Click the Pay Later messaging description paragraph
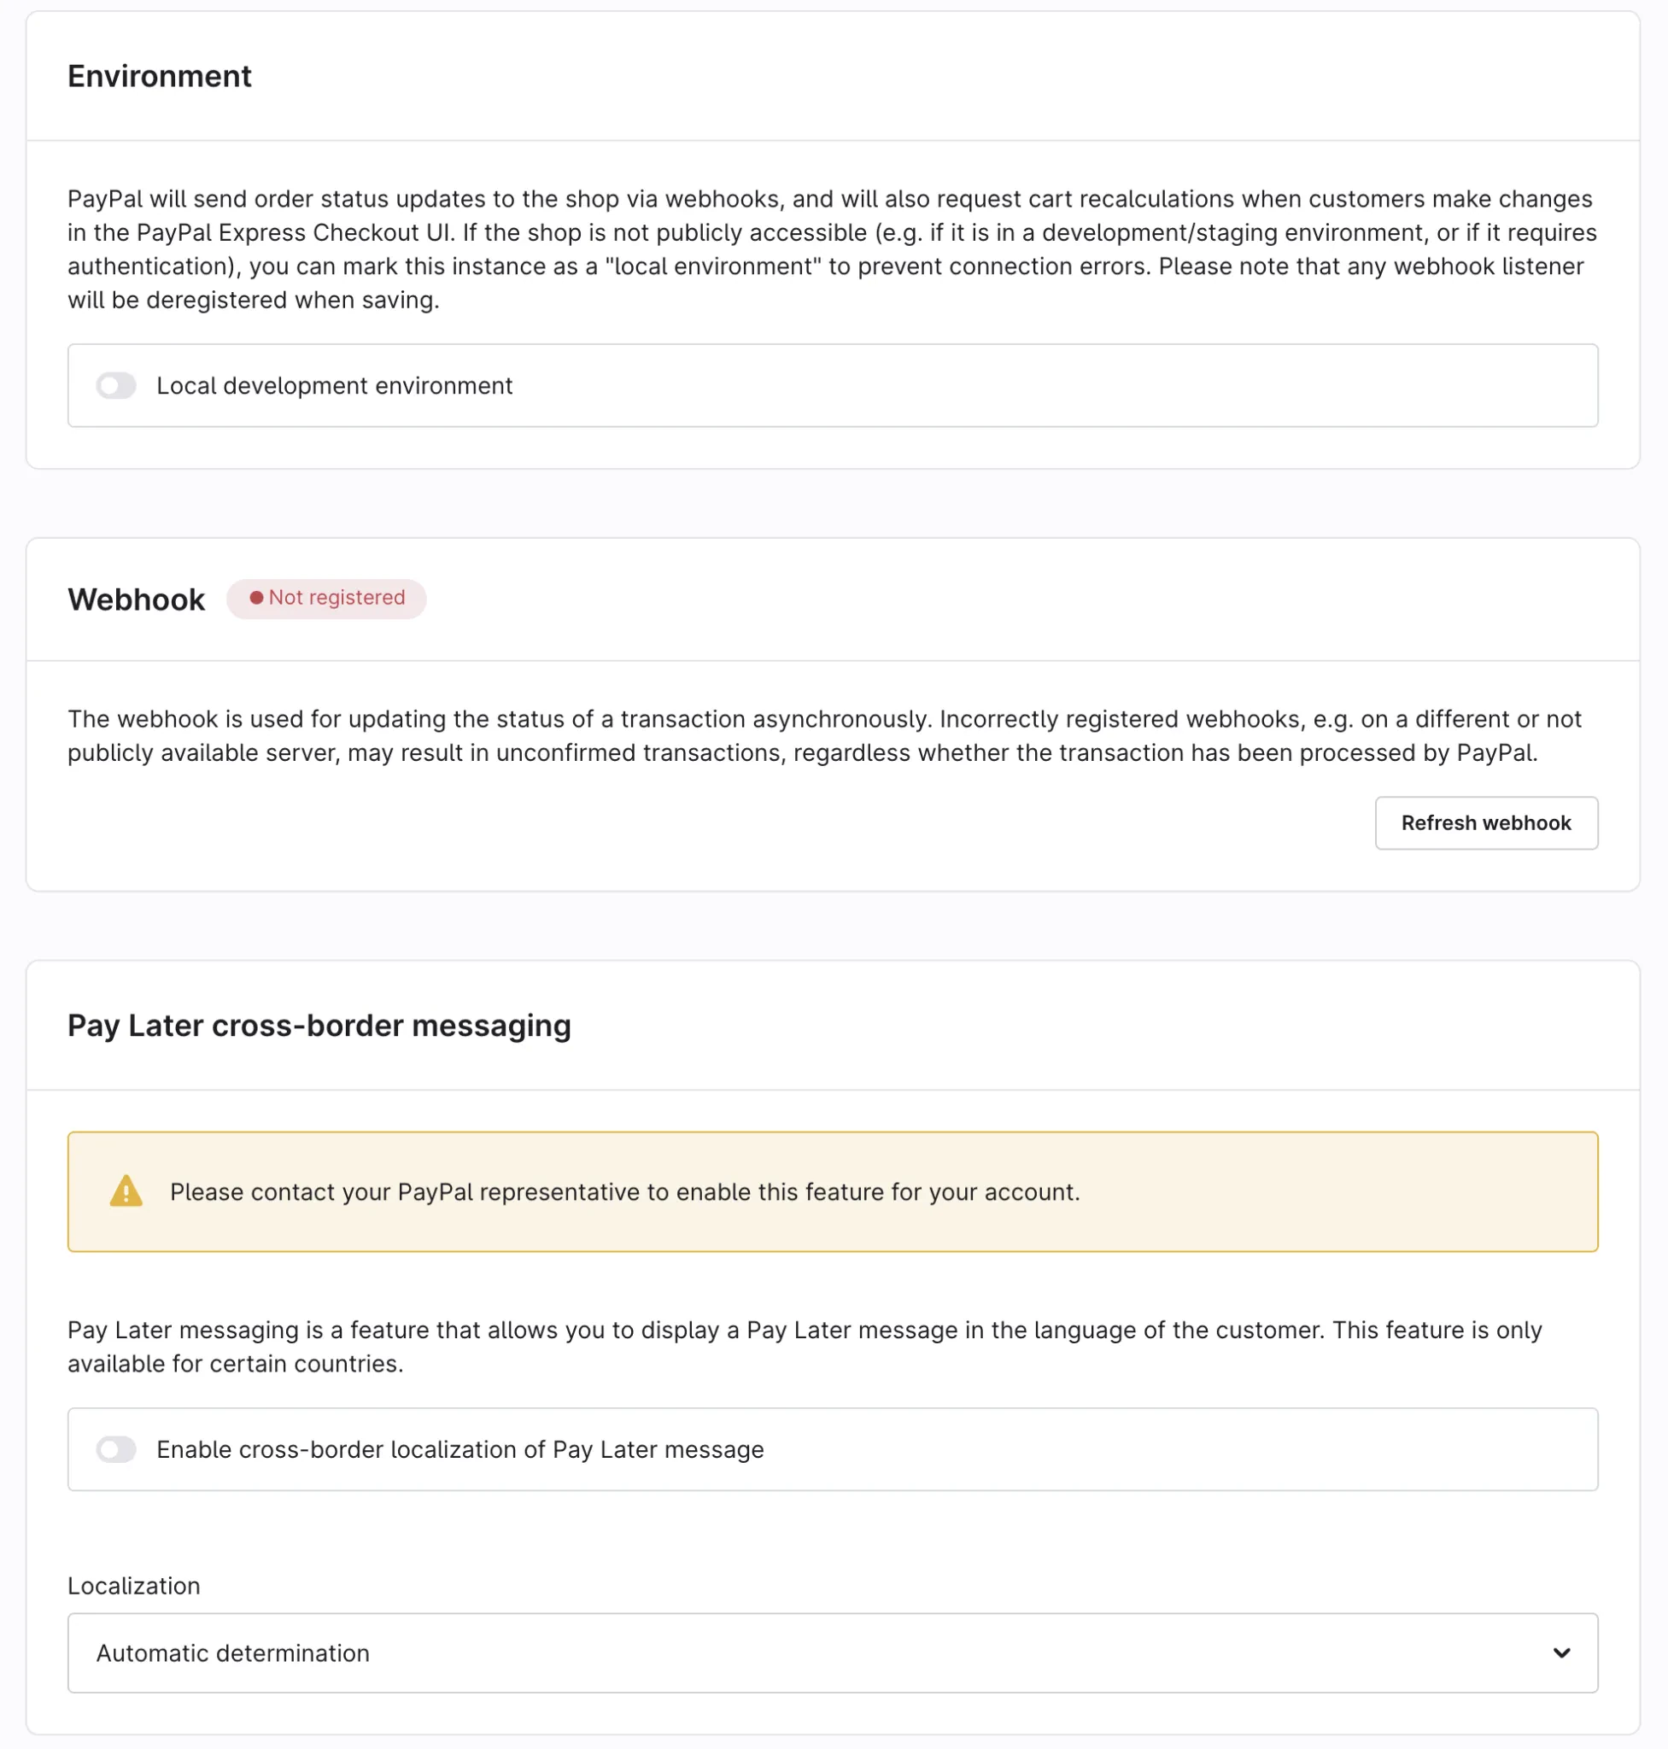The height and width of the screenshot is (1749, 1668). (804, 1346)
